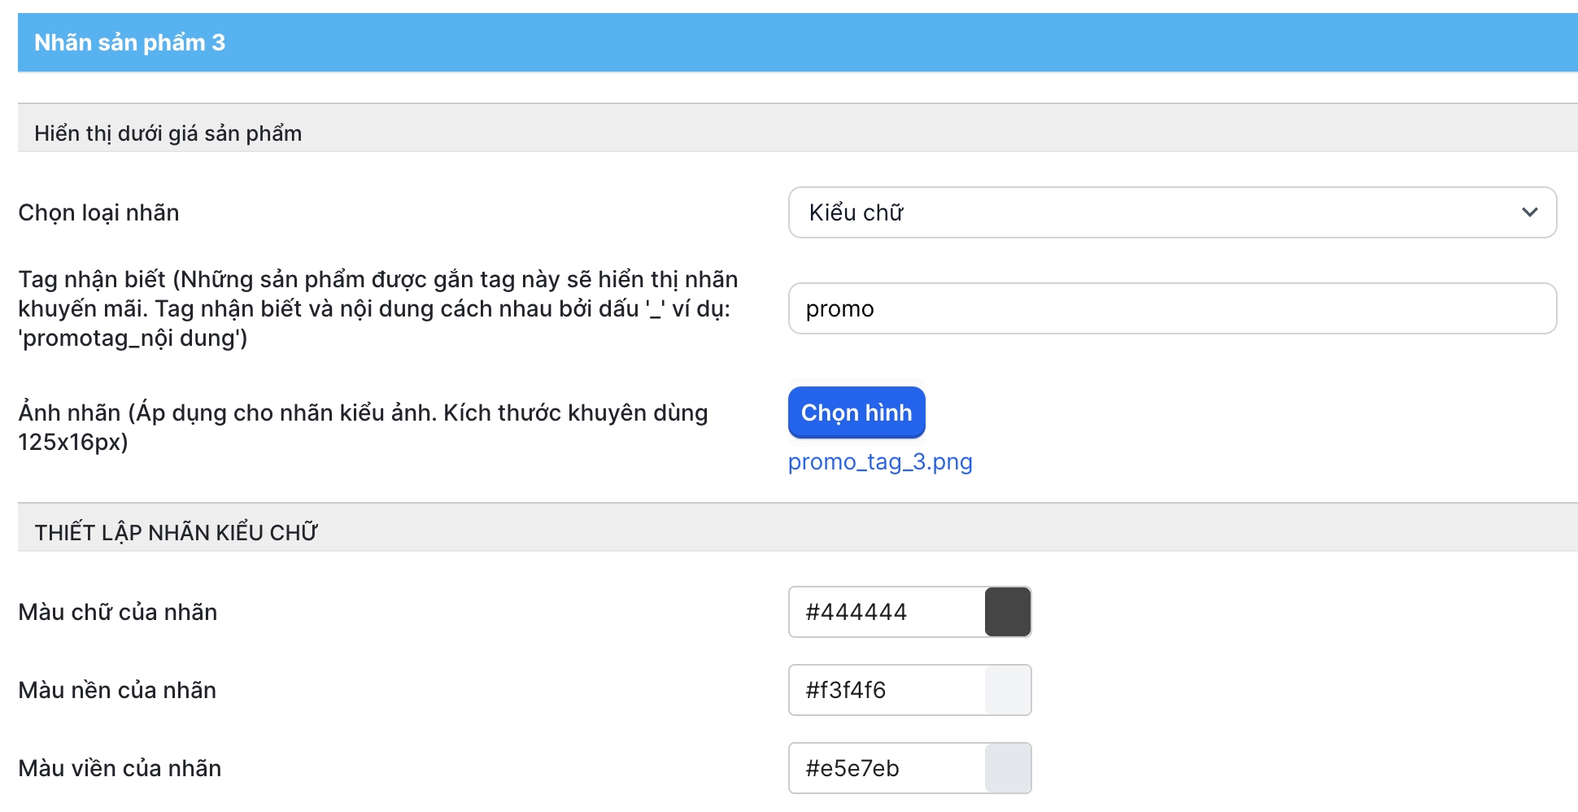Click the Tag nhận biết description label
The image size is (1578, 812).
point(377,308)
